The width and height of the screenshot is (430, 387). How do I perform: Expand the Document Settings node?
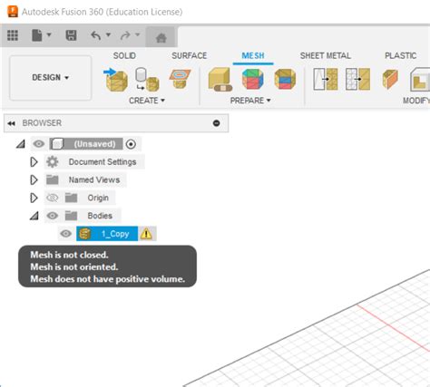tap(34, 162)
